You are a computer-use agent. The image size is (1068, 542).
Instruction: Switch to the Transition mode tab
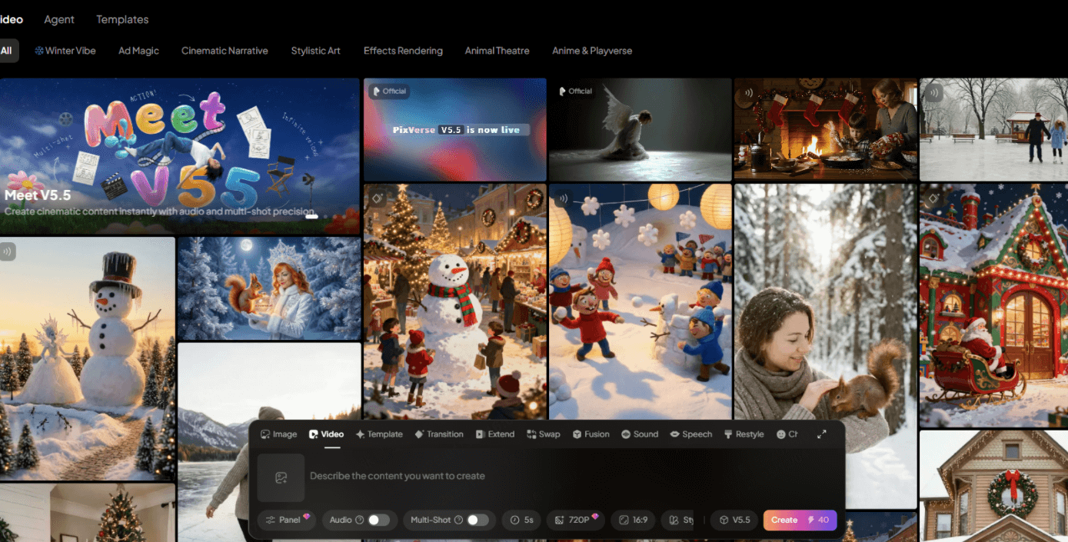tap(439, 434)
